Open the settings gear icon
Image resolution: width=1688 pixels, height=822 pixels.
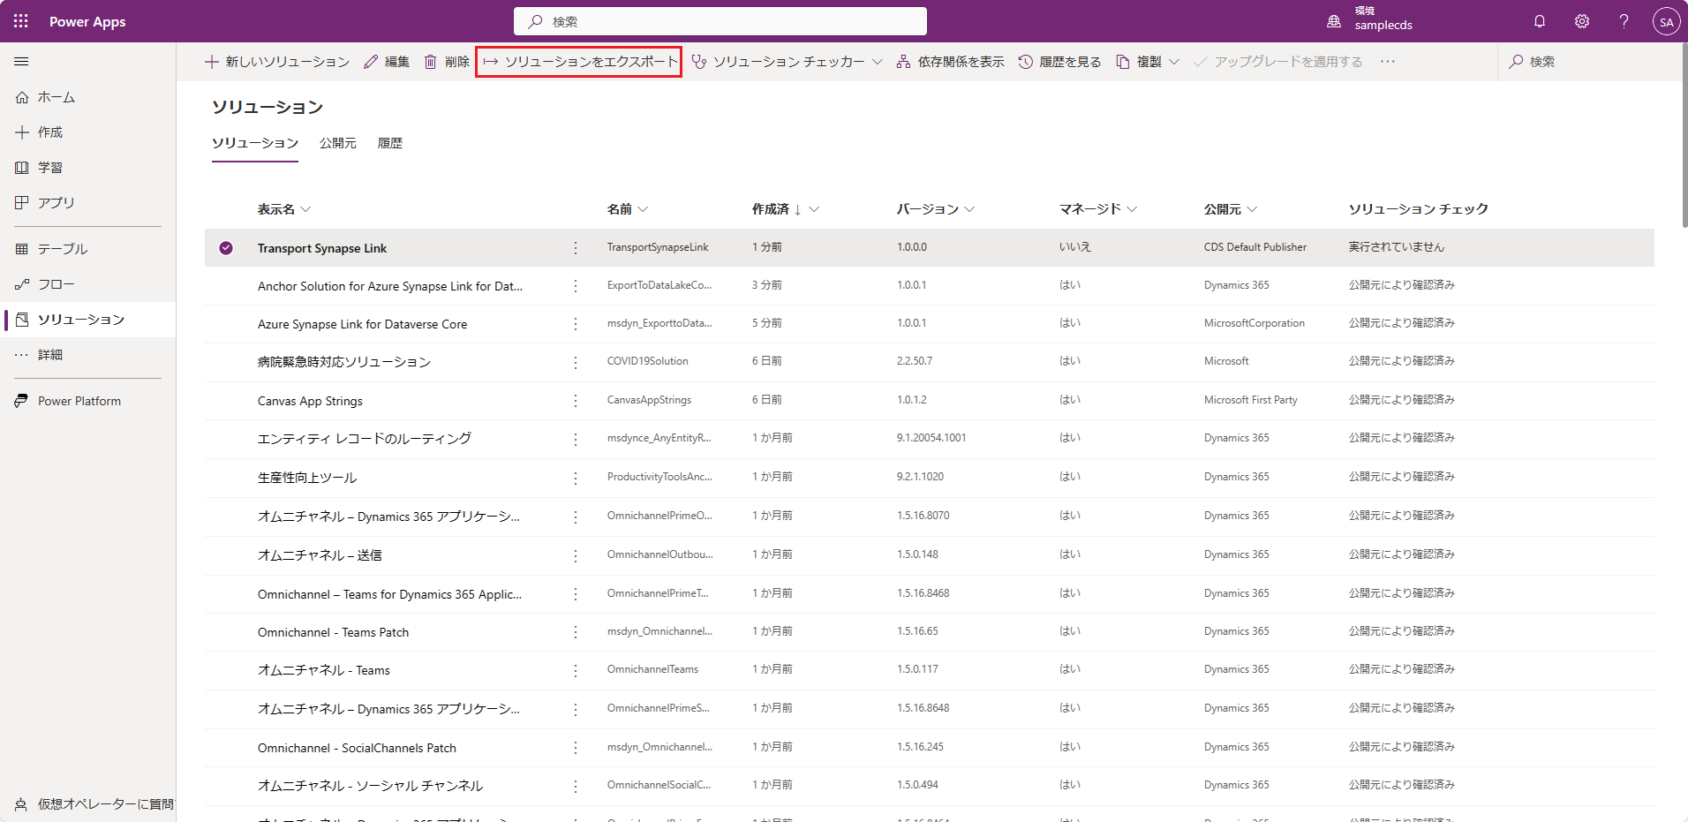(1581, 21)
